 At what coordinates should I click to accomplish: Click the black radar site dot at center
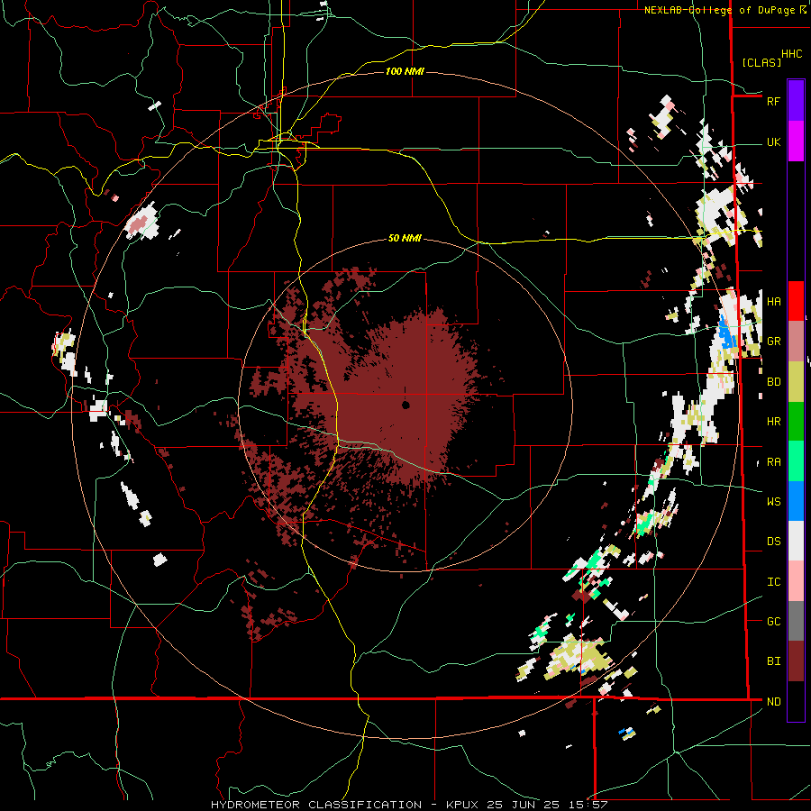click(406, 405)
